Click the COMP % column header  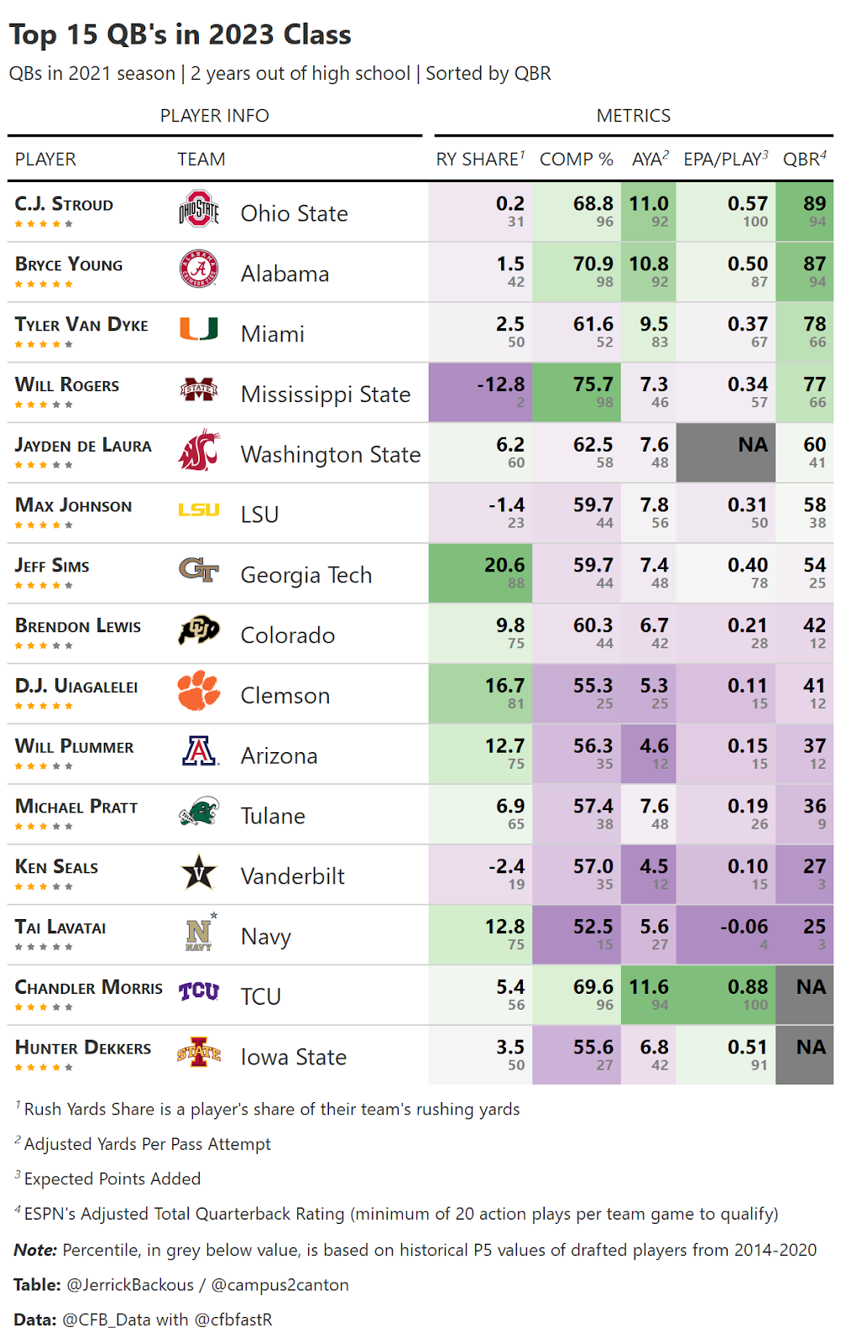576,159
